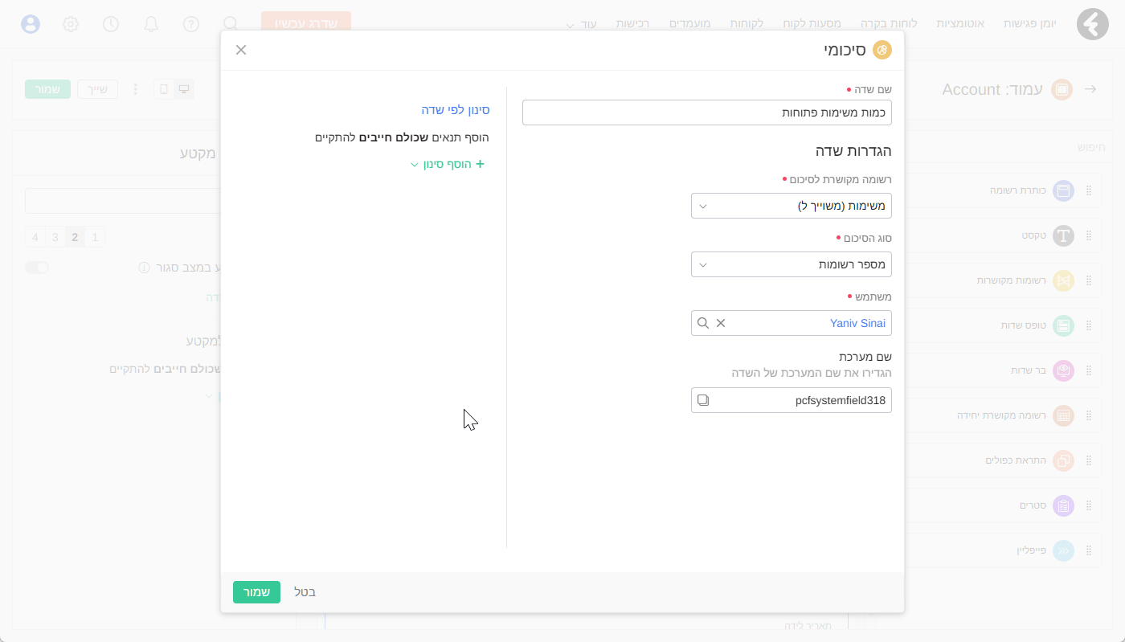Save the summary field with שמור
The height and width of the screenshot is (642, 1125).
tap(256, 592)
